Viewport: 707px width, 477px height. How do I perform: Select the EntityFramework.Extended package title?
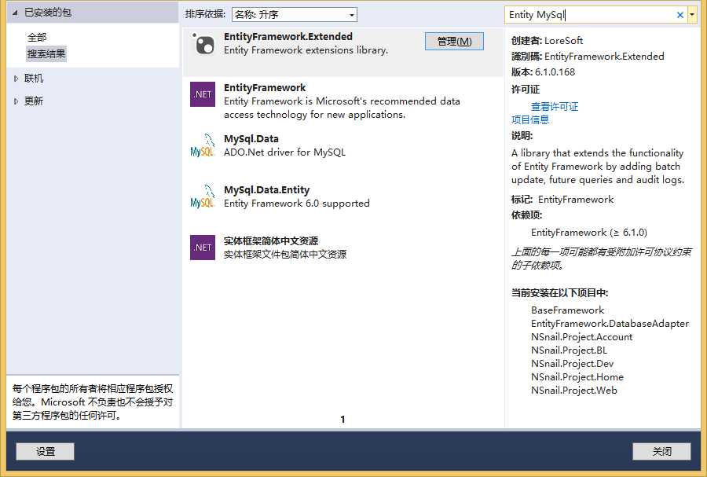tap(288, 36)
